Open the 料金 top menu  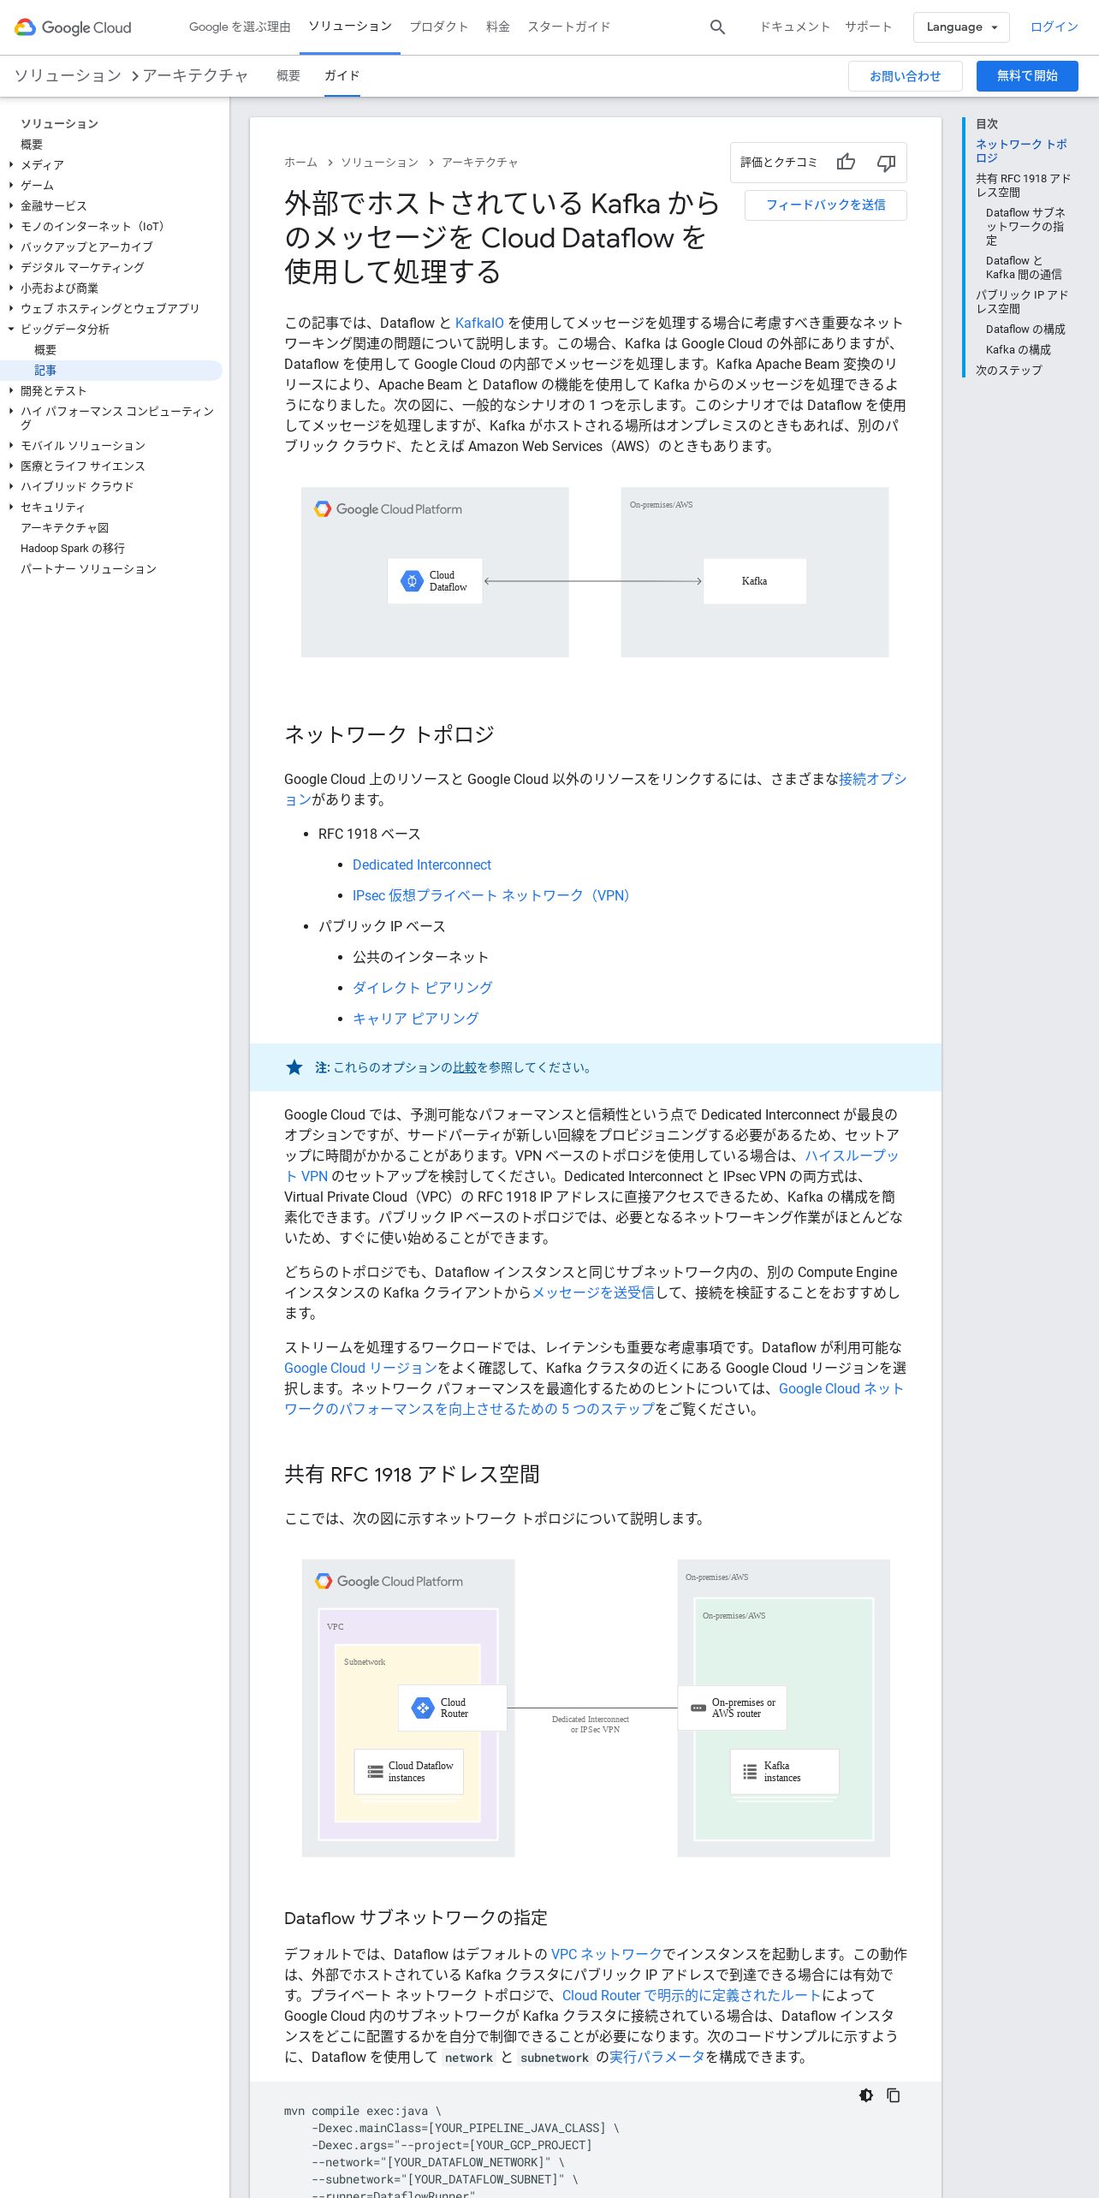(498, 27)
